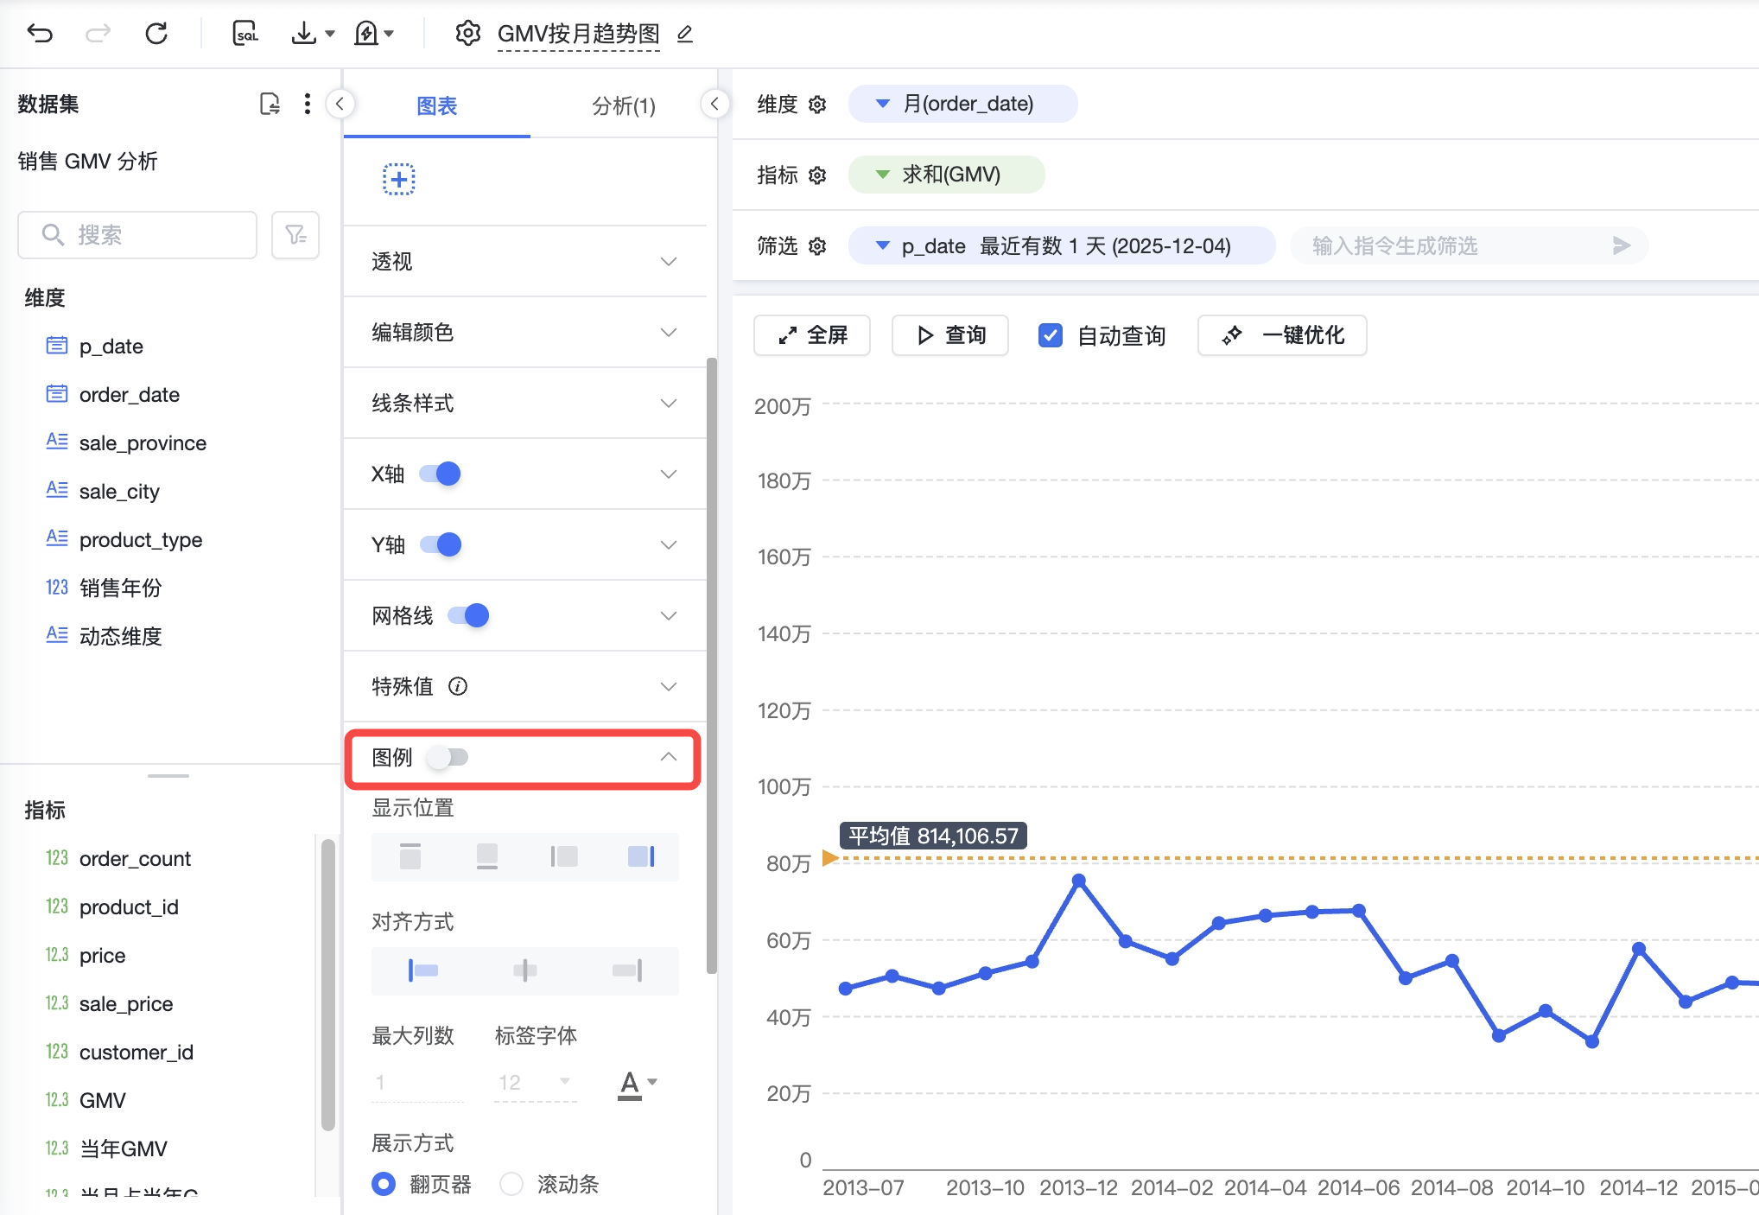Image resolution: width=1759 pixels, height=1215 pixels.
Task: Click the pencil icon to rename chart
Action: pos(685,34)
